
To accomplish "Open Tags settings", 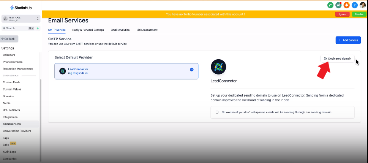I will pyautogui.click(x=6, y=138).
